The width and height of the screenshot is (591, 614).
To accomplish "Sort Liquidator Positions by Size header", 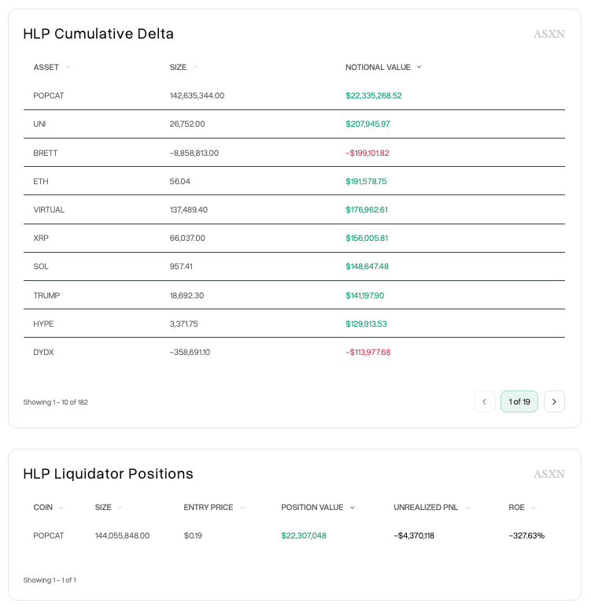I will pos(103,508).
